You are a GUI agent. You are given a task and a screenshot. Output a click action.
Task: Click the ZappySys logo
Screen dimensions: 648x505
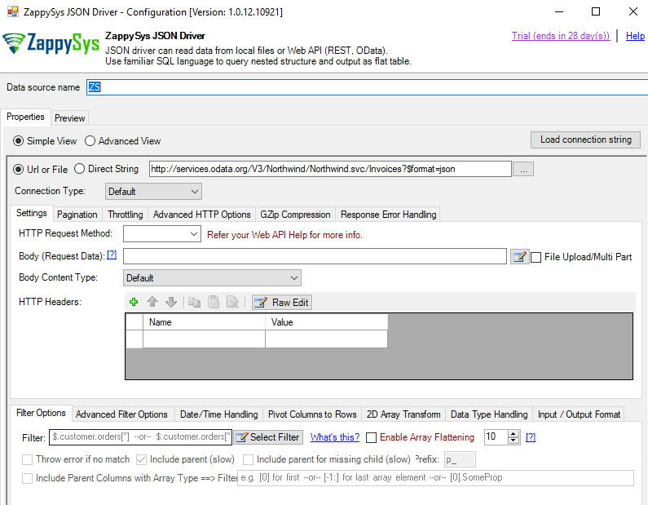51,43
